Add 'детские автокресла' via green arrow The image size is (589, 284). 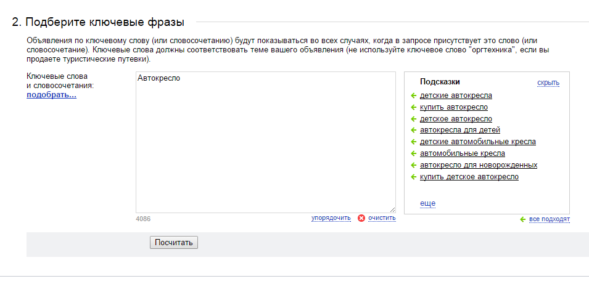[414, 95]
